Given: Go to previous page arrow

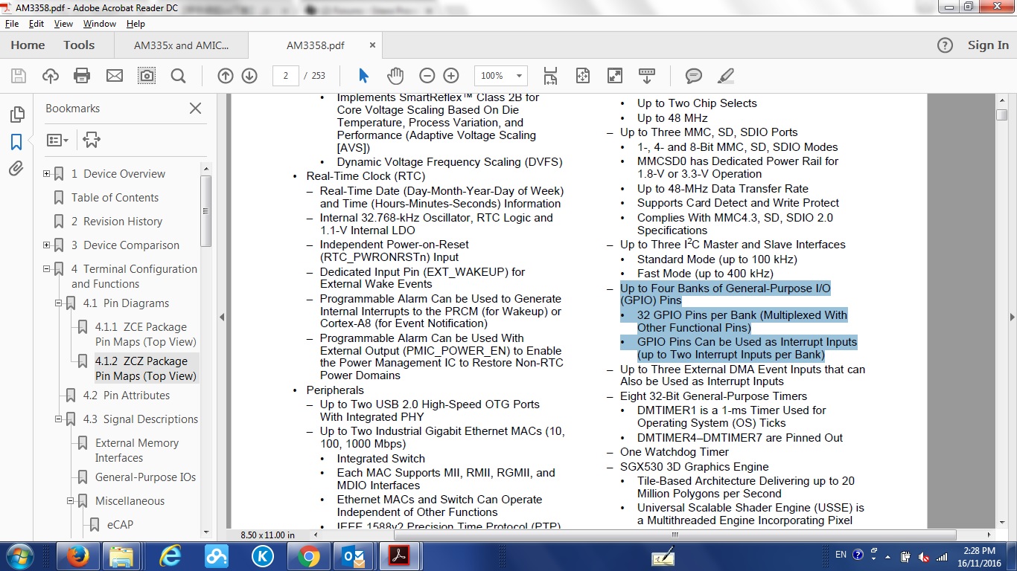Looking at the screenshot, I should [x=226, y=76].
